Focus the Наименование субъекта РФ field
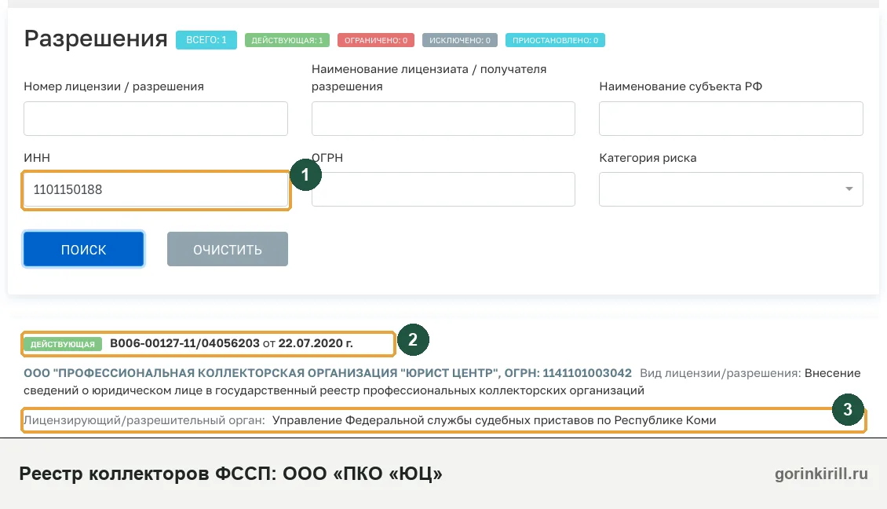This screenshot has height=509, width=887. click(731, 119)
